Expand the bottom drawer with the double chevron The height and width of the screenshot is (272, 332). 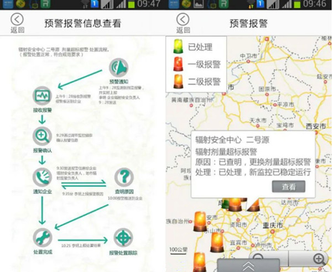[248, 266]
